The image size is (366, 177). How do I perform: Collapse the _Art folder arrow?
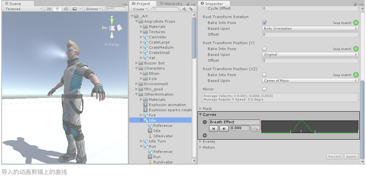pyautogui.click(x=132, y=16)
